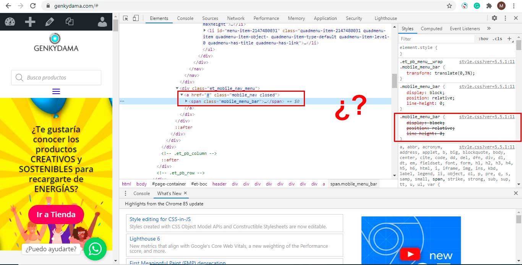The height and width of the screenshot is (265, 522).
Task: Select header in the breadcrumb trail
Action: click(219, 184)
